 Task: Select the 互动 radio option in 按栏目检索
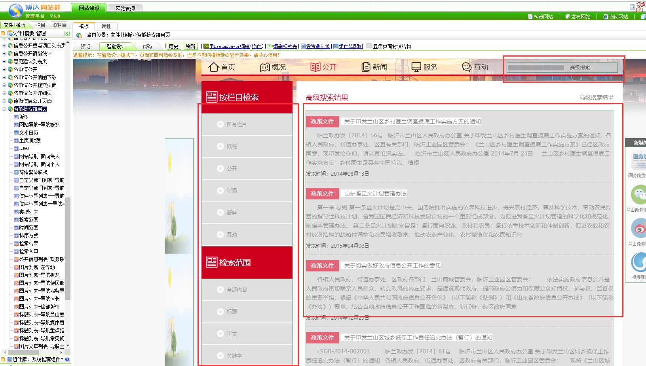coord(220,235)
